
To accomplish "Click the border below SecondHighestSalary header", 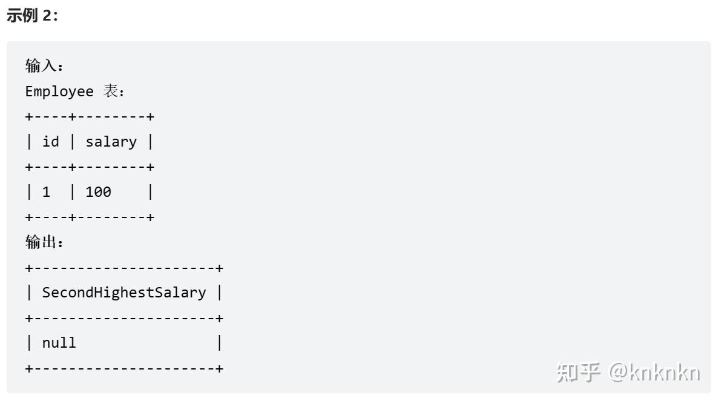I will [x=124, y=319].
